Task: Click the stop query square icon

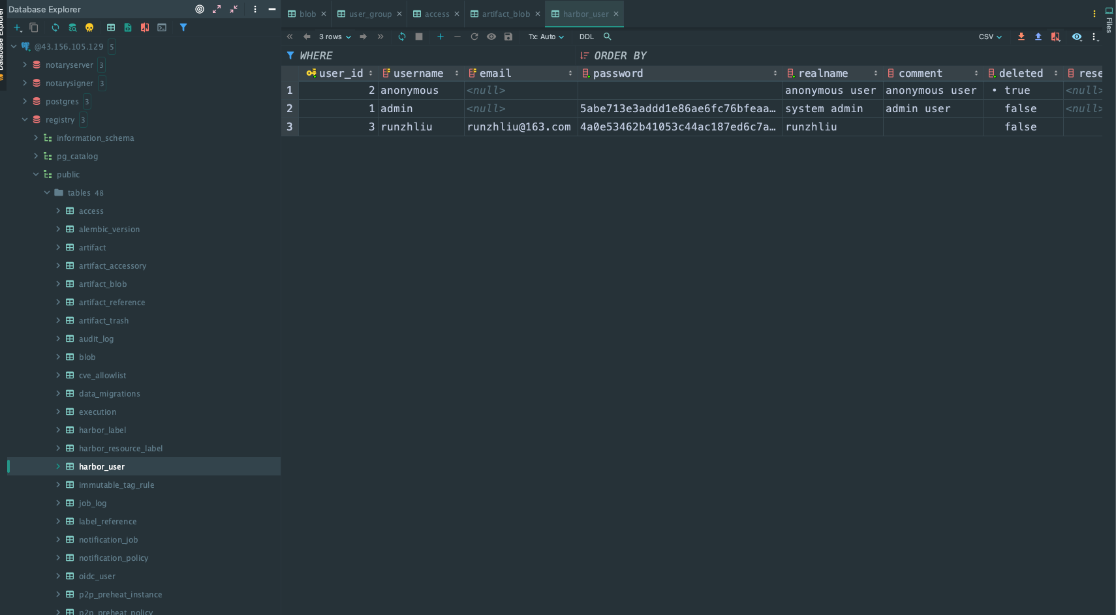Action: [419, 37]
